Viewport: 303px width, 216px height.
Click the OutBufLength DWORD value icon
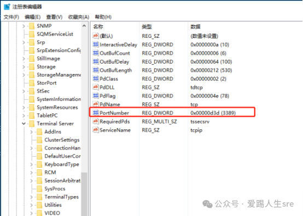click(x=96, y=70)
